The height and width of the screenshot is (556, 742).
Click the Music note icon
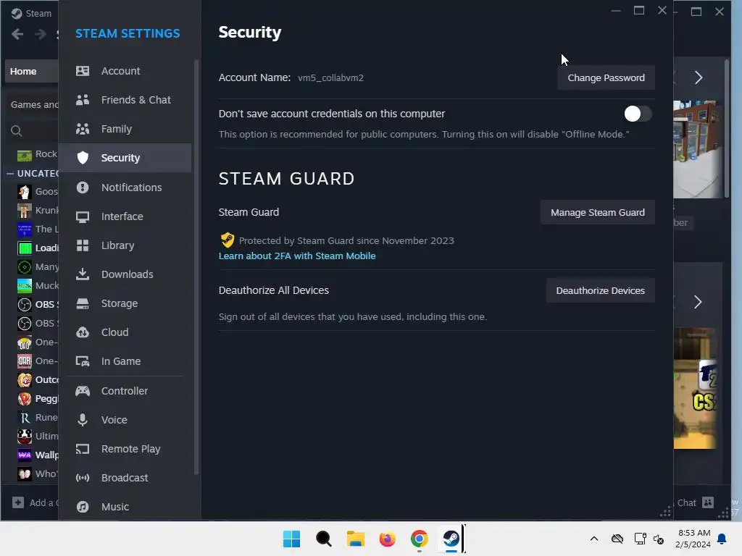tap(83, 507)
